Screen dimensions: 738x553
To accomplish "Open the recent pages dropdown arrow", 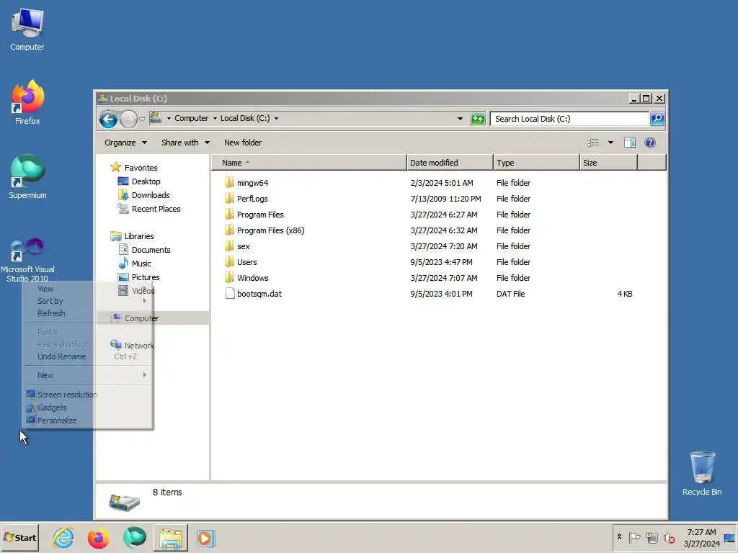I will [142, 120].
